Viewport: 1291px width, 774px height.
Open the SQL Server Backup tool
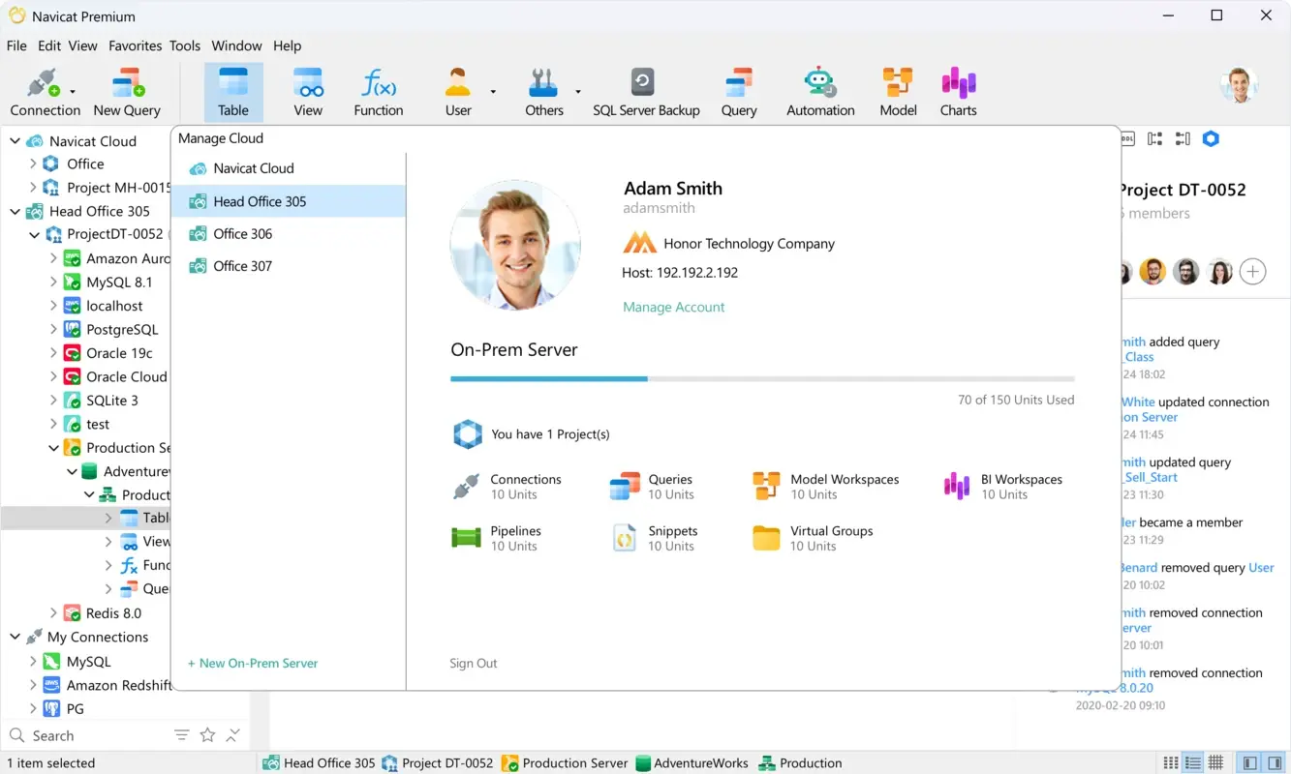pos(646,91)
